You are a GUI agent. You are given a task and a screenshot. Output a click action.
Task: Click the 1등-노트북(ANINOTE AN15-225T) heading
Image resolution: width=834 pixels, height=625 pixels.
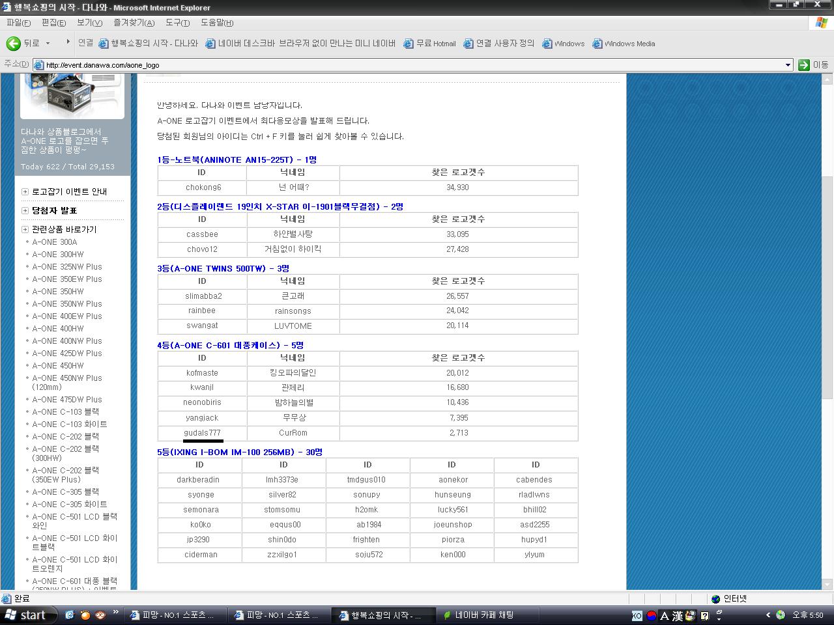coord(237,160)
